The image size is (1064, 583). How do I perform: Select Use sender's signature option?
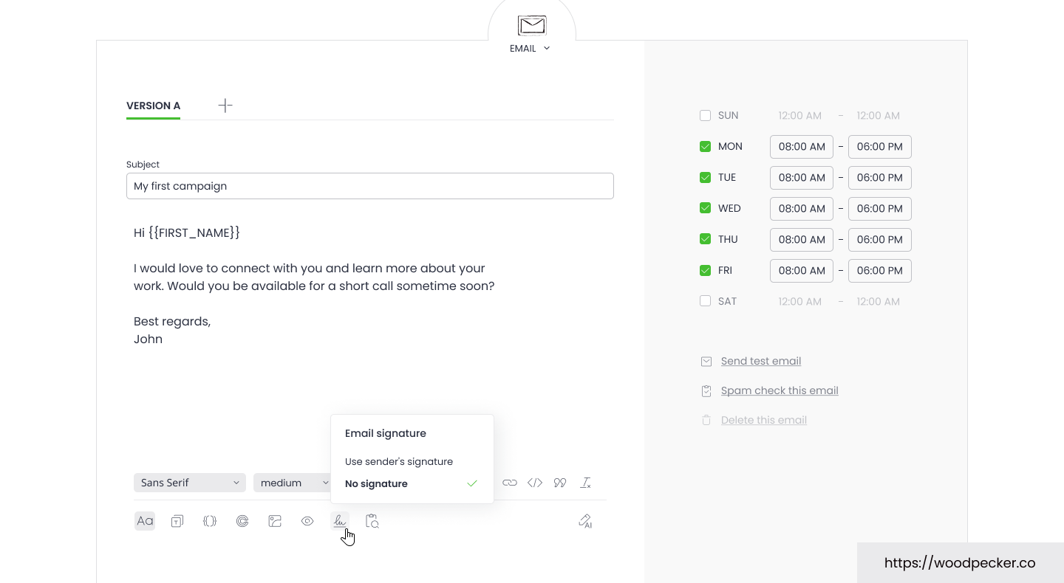click(399, 461)
